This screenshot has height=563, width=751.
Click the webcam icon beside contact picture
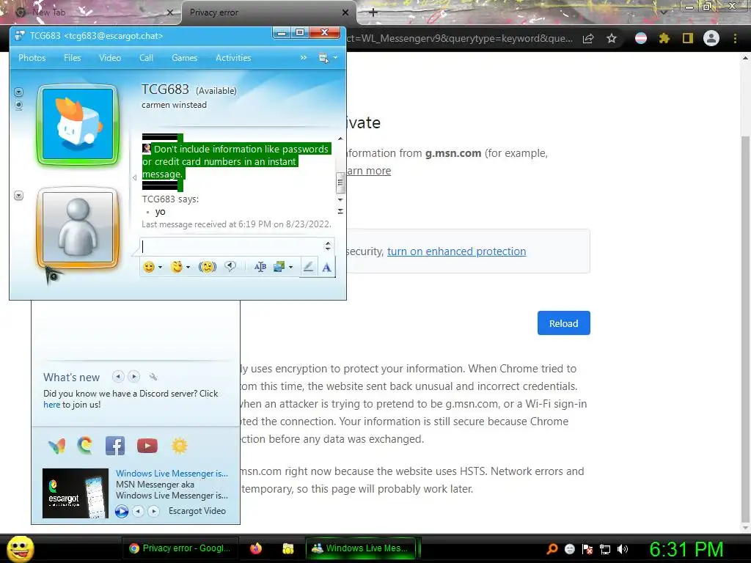click(x=18, y=106)
